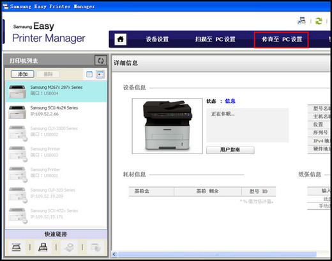Viewport: 332px width, 261px height.
Task: Click the device image thumbnail
Action: (x=167, y=126)
